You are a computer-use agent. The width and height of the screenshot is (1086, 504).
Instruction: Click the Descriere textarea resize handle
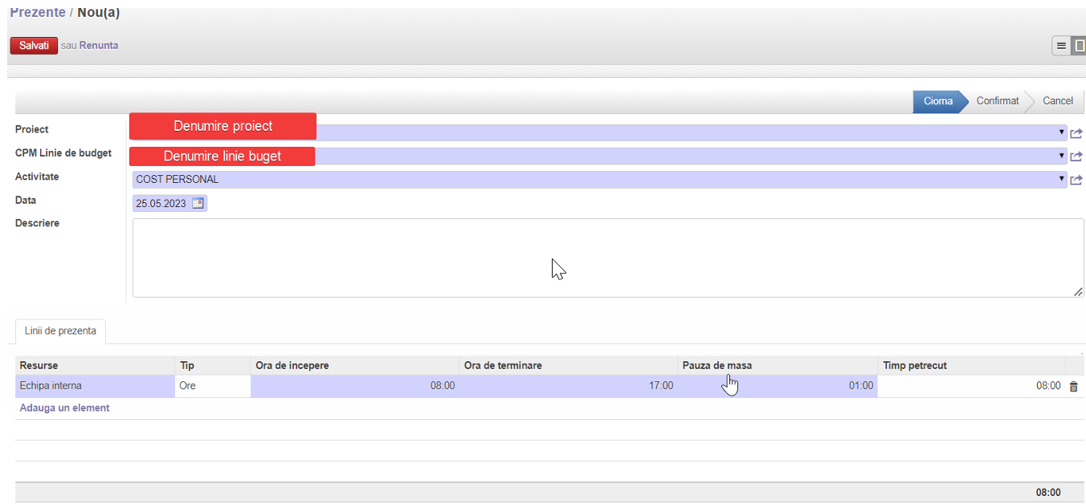[1078, 292]
